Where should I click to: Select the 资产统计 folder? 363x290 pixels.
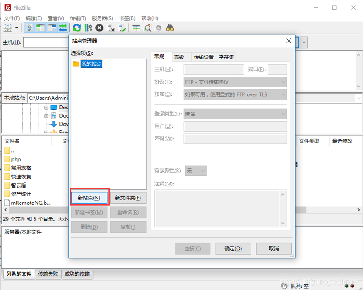click(21, 194)
